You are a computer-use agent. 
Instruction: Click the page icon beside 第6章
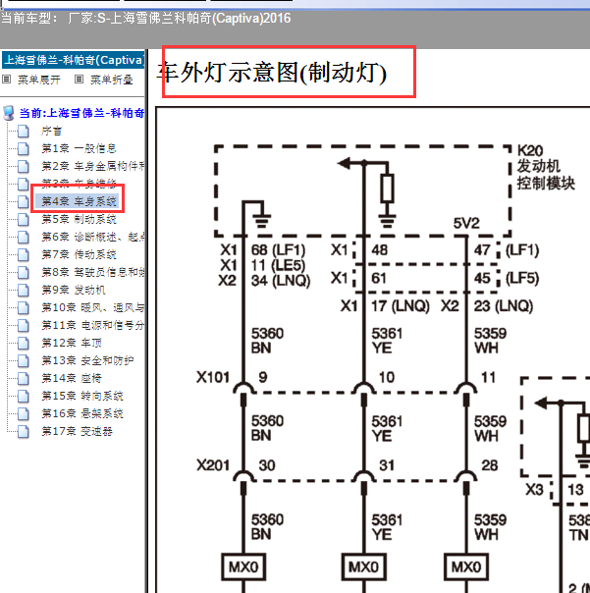pyautogui.click(x=24, y=237)
